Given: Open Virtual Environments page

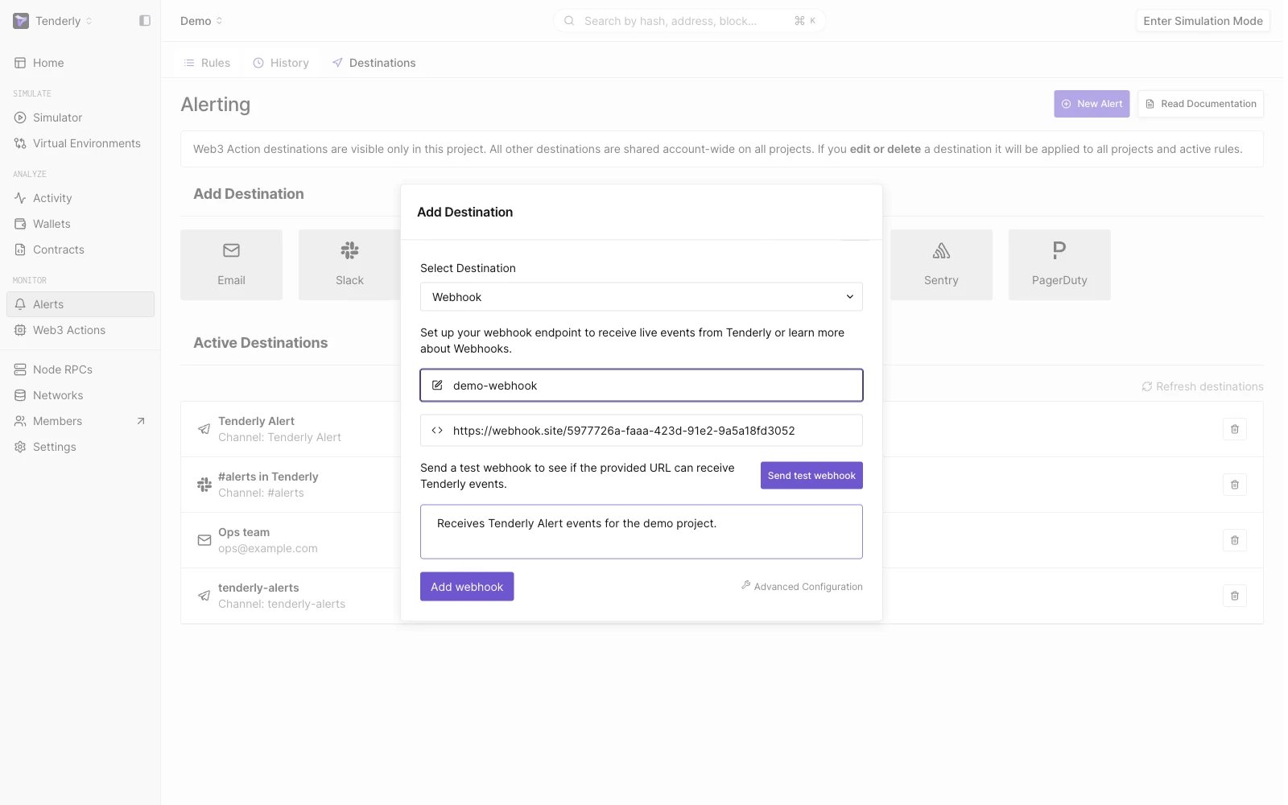Looking at the screenshot, I should [80, 143].
